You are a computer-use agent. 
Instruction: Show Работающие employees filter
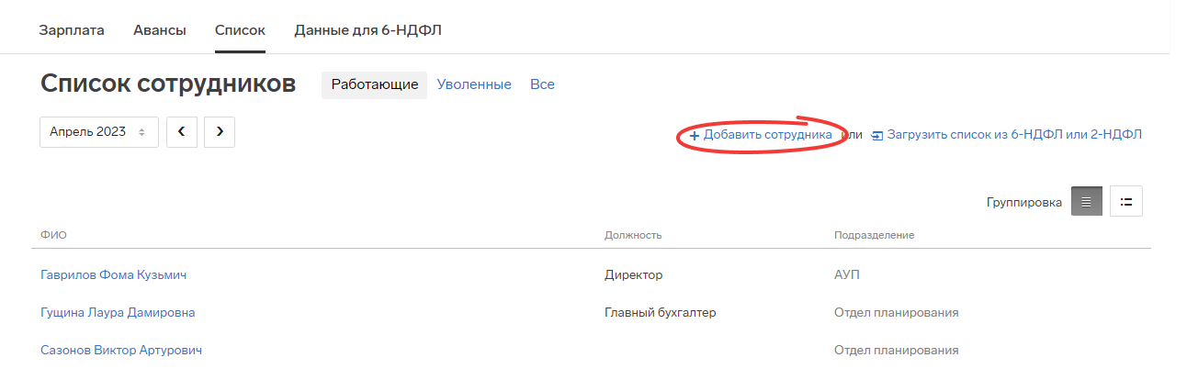[375, 84]
